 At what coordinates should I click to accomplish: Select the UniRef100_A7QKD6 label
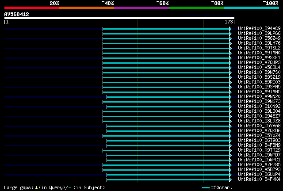point(259,131)
